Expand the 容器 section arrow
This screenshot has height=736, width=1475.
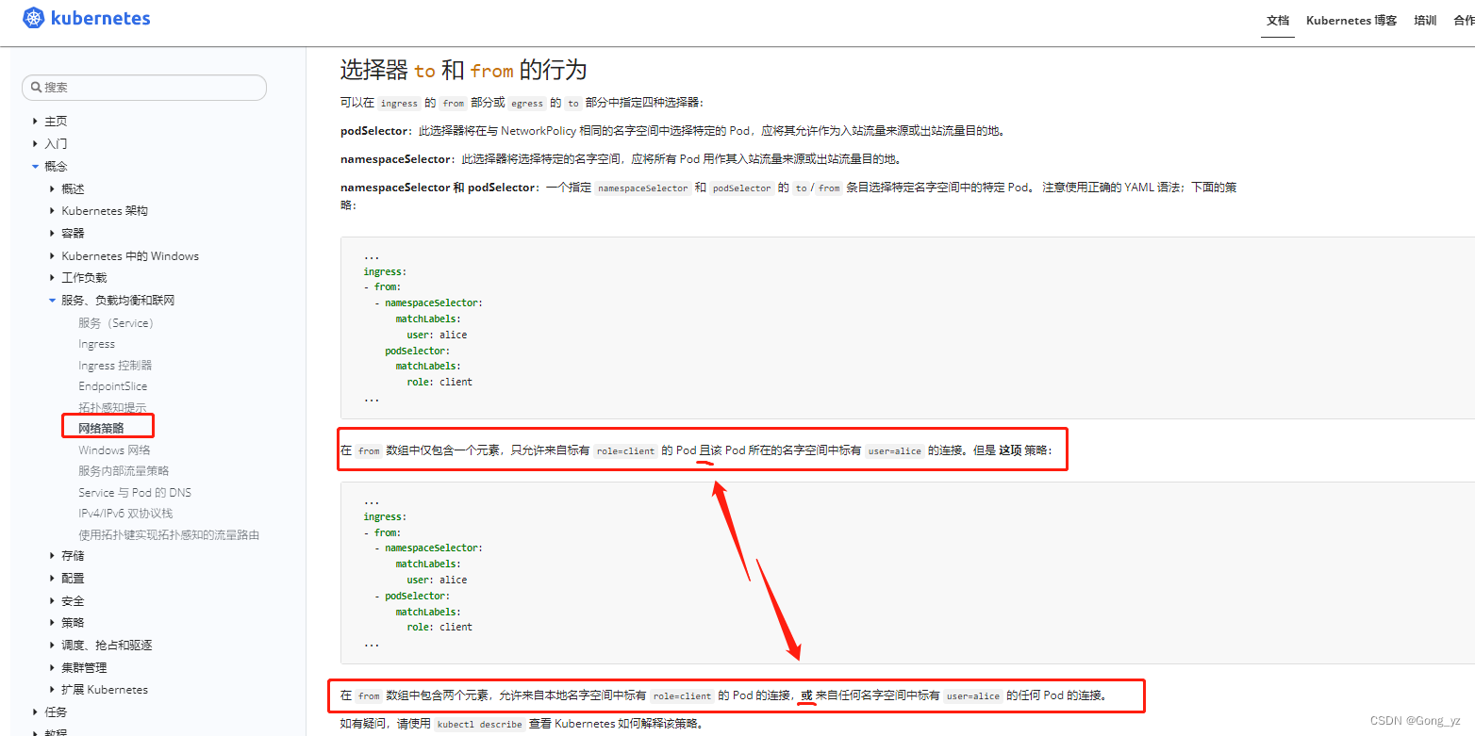[53, 234]
